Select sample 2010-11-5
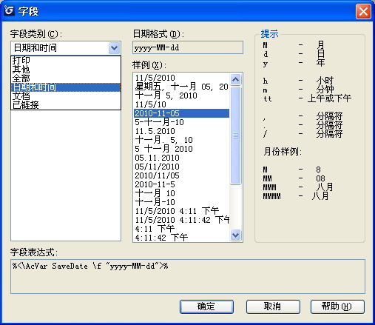Screen dimensions: 375x325 point(182,184)
